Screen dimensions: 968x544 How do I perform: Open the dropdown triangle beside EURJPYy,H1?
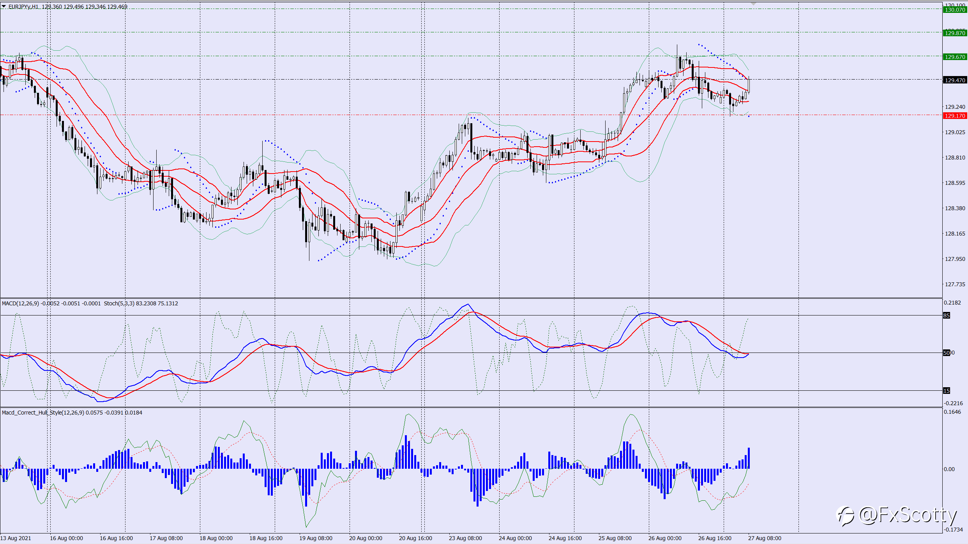[x=4, y=7]
